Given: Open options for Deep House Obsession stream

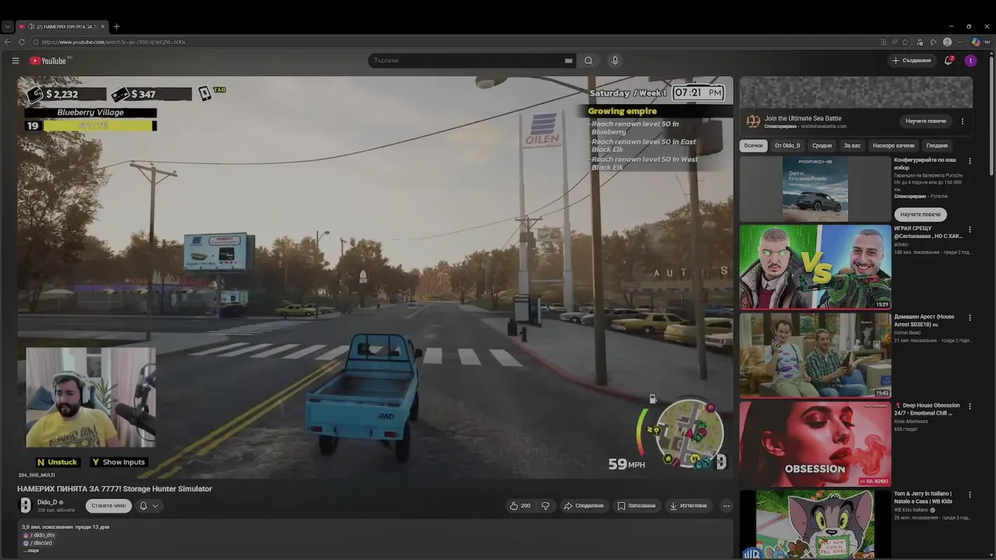Looking at the screenshot, I should 970,406.
